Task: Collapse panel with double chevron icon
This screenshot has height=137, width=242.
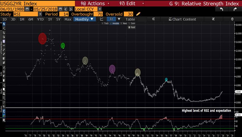Action: [154, 19]
